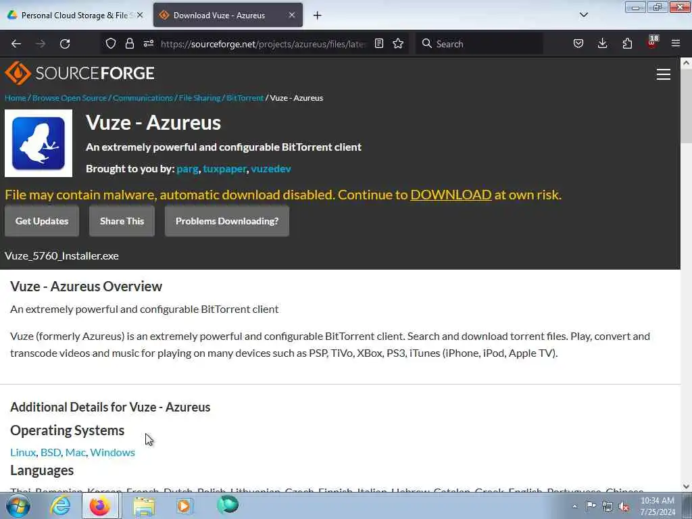Expand the list all tabs dropdown
Image resolution: width=692 pixels, height=519 pixels.
(584, 15)
